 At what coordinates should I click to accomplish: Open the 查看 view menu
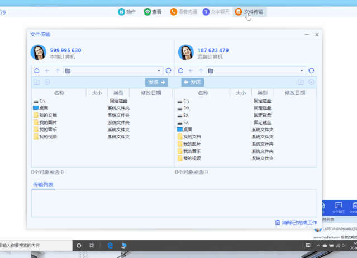pos(153,12)
